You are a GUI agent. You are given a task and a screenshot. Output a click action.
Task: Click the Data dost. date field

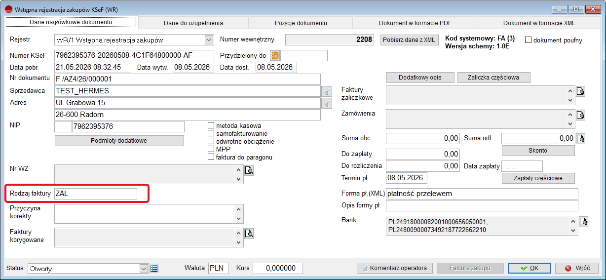276,67
